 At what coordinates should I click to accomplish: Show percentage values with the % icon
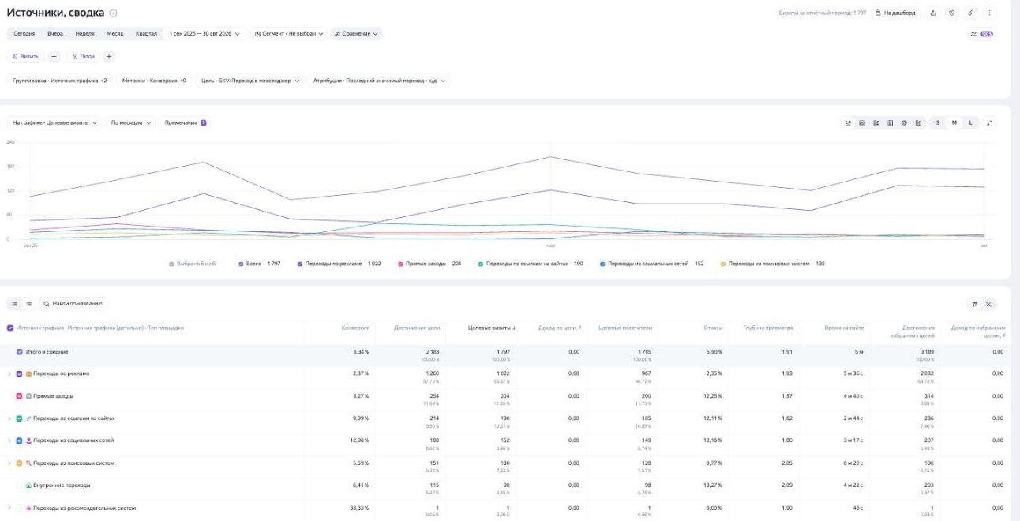[988, 304]
